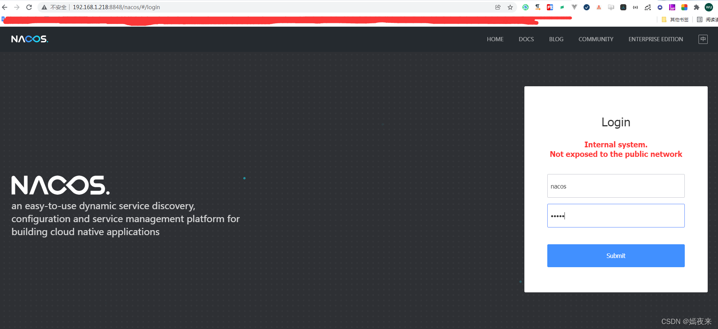Open the HOME nav item
This screenshot has height=329, width=718.
[x=495, y=39]
